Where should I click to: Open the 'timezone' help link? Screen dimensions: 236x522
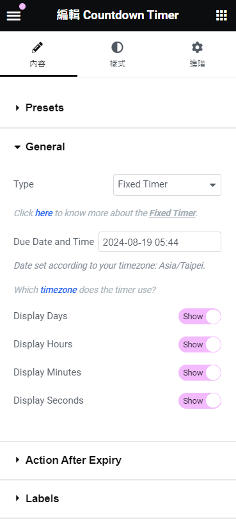pos(59,290)
